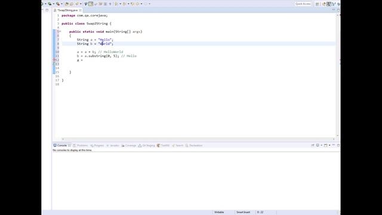Image resolution: width=382 pixels, height=215 pixels.
Task: Click the Open Perspective icon
Action: pyautogui.click(x=317, y=4)
